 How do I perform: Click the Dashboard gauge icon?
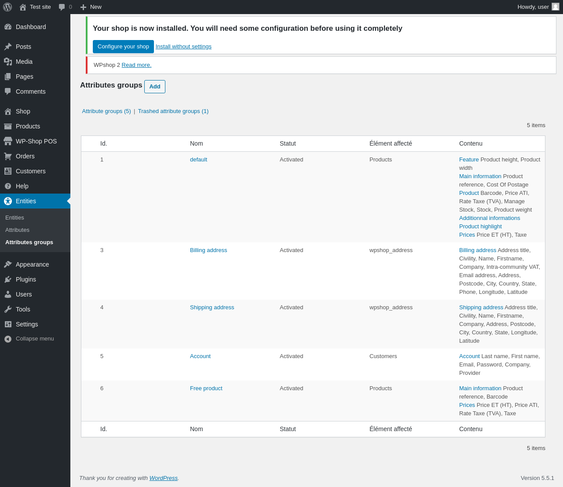click(8, 27)
